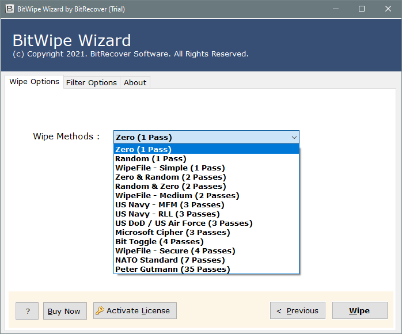Click the BitWipe app icon in title bar
The image size is (402, 334).
click(x=9, y=9)
